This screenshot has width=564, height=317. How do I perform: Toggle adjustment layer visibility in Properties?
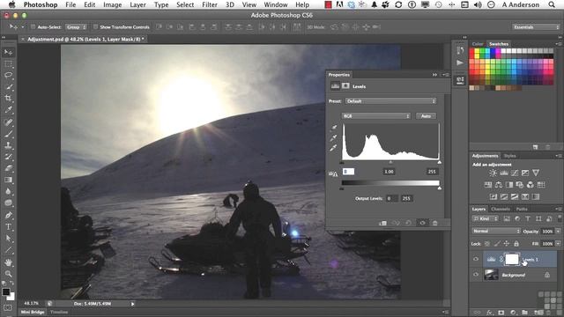(x=422, y=223)
